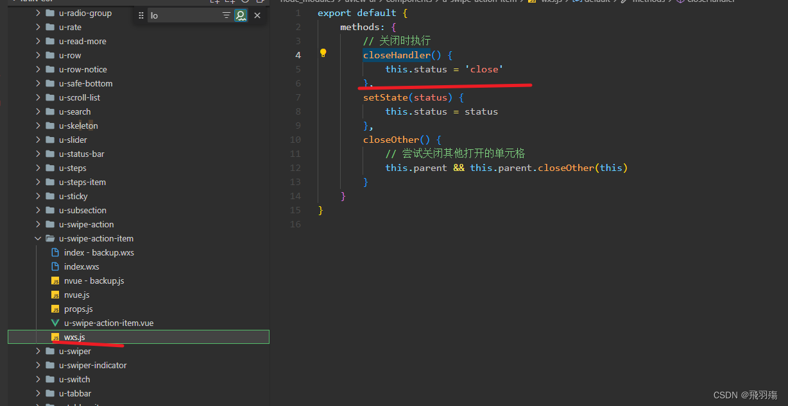Toggle the filter icon in the search box

click(226, 15)
